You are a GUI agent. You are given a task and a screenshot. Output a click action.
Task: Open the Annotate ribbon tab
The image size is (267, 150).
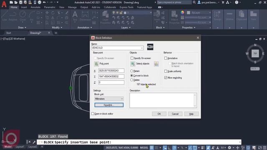click(35, 7)
